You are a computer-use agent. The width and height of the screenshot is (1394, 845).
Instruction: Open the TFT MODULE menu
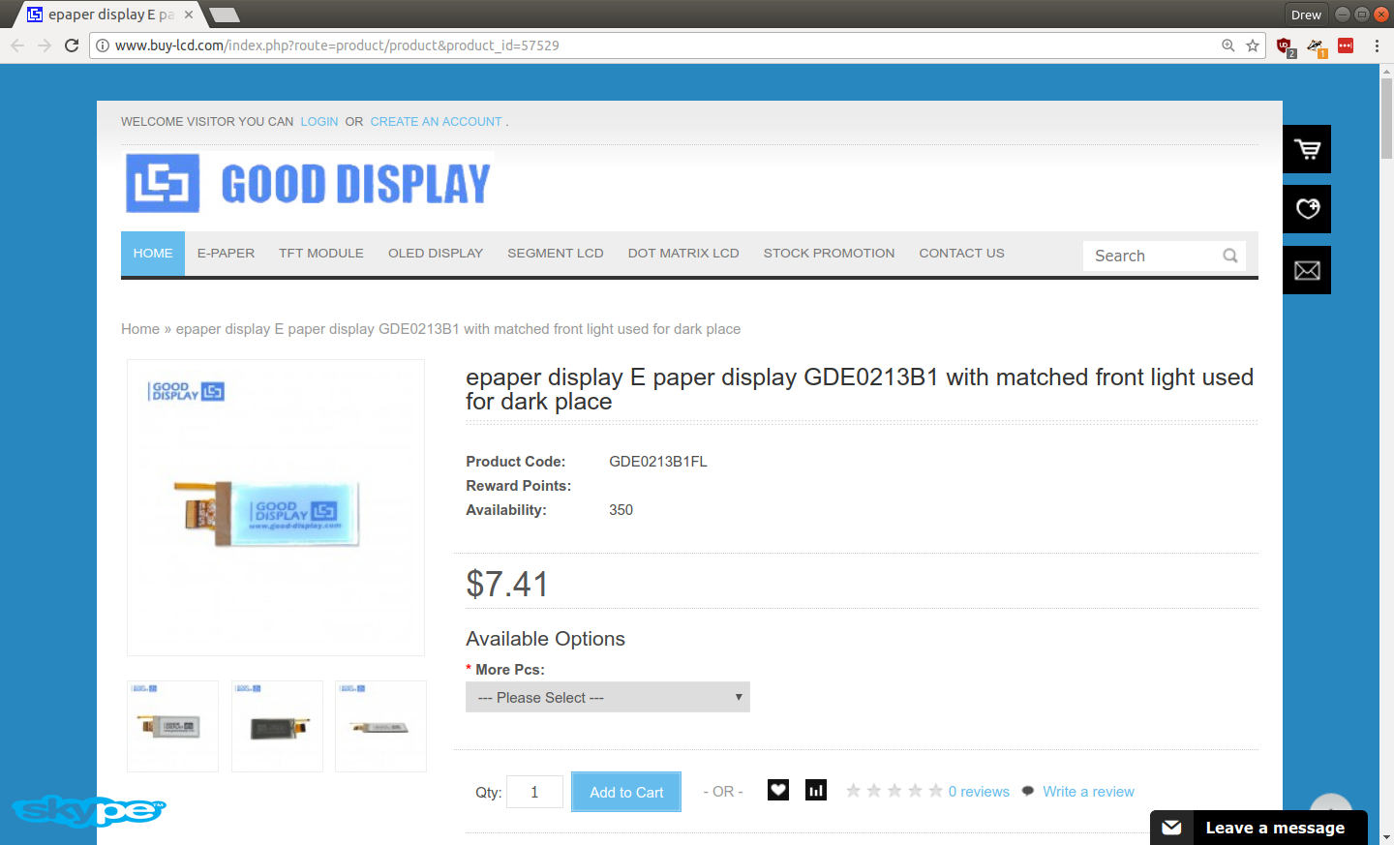pos(321,254)
